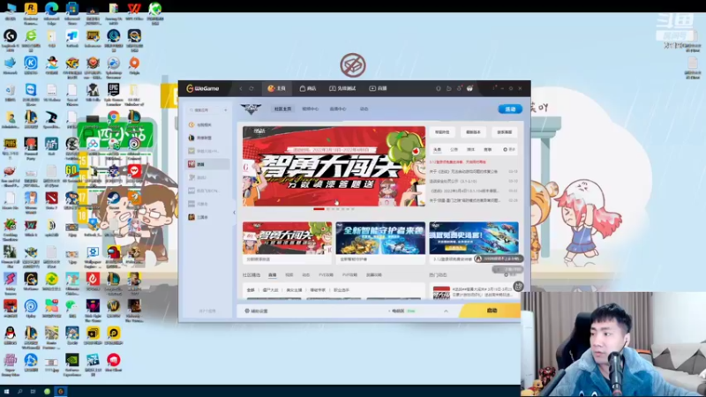Switch to 动态 tab beside 直播中心
The image size is (706, 397).
pos(364,109)
